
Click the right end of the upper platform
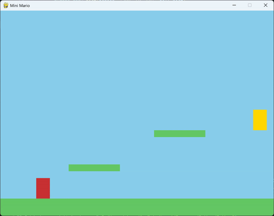coord(203,133)
